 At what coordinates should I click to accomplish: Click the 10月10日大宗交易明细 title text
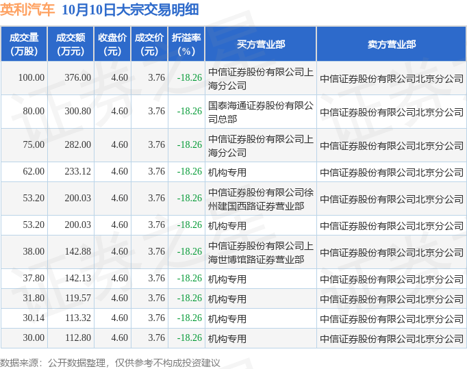point(130,10)
